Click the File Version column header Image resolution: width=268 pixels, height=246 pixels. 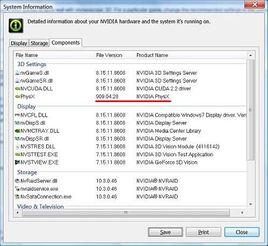point(109,55)
